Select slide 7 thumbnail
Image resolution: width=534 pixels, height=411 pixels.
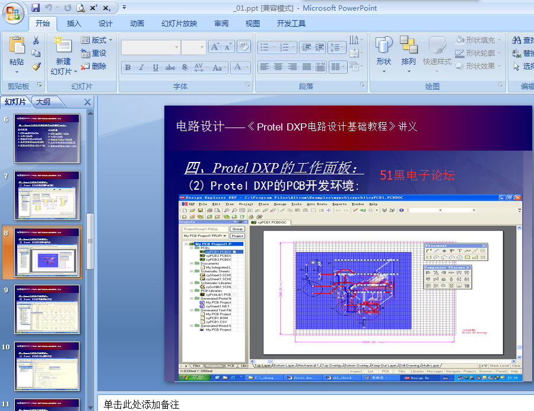point(47,196)
